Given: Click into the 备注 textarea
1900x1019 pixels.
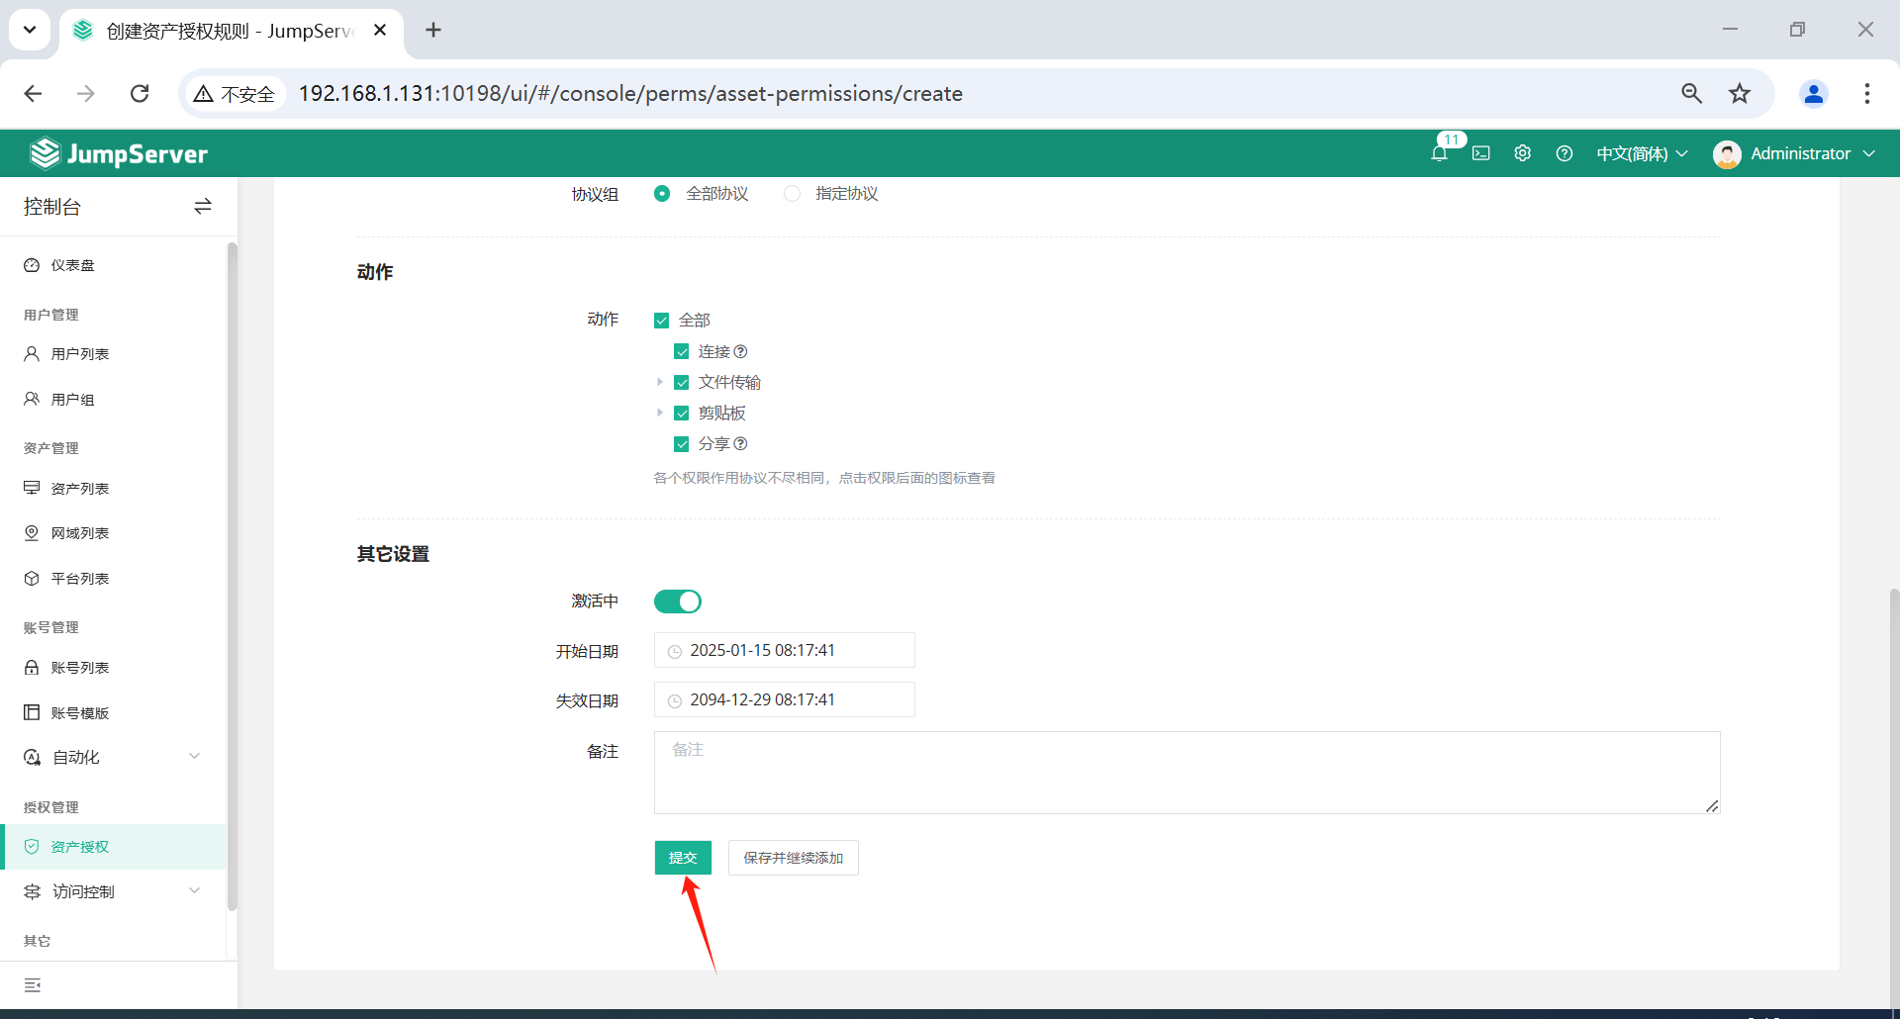Looking at the screenshot, I should pos(1187,773).
